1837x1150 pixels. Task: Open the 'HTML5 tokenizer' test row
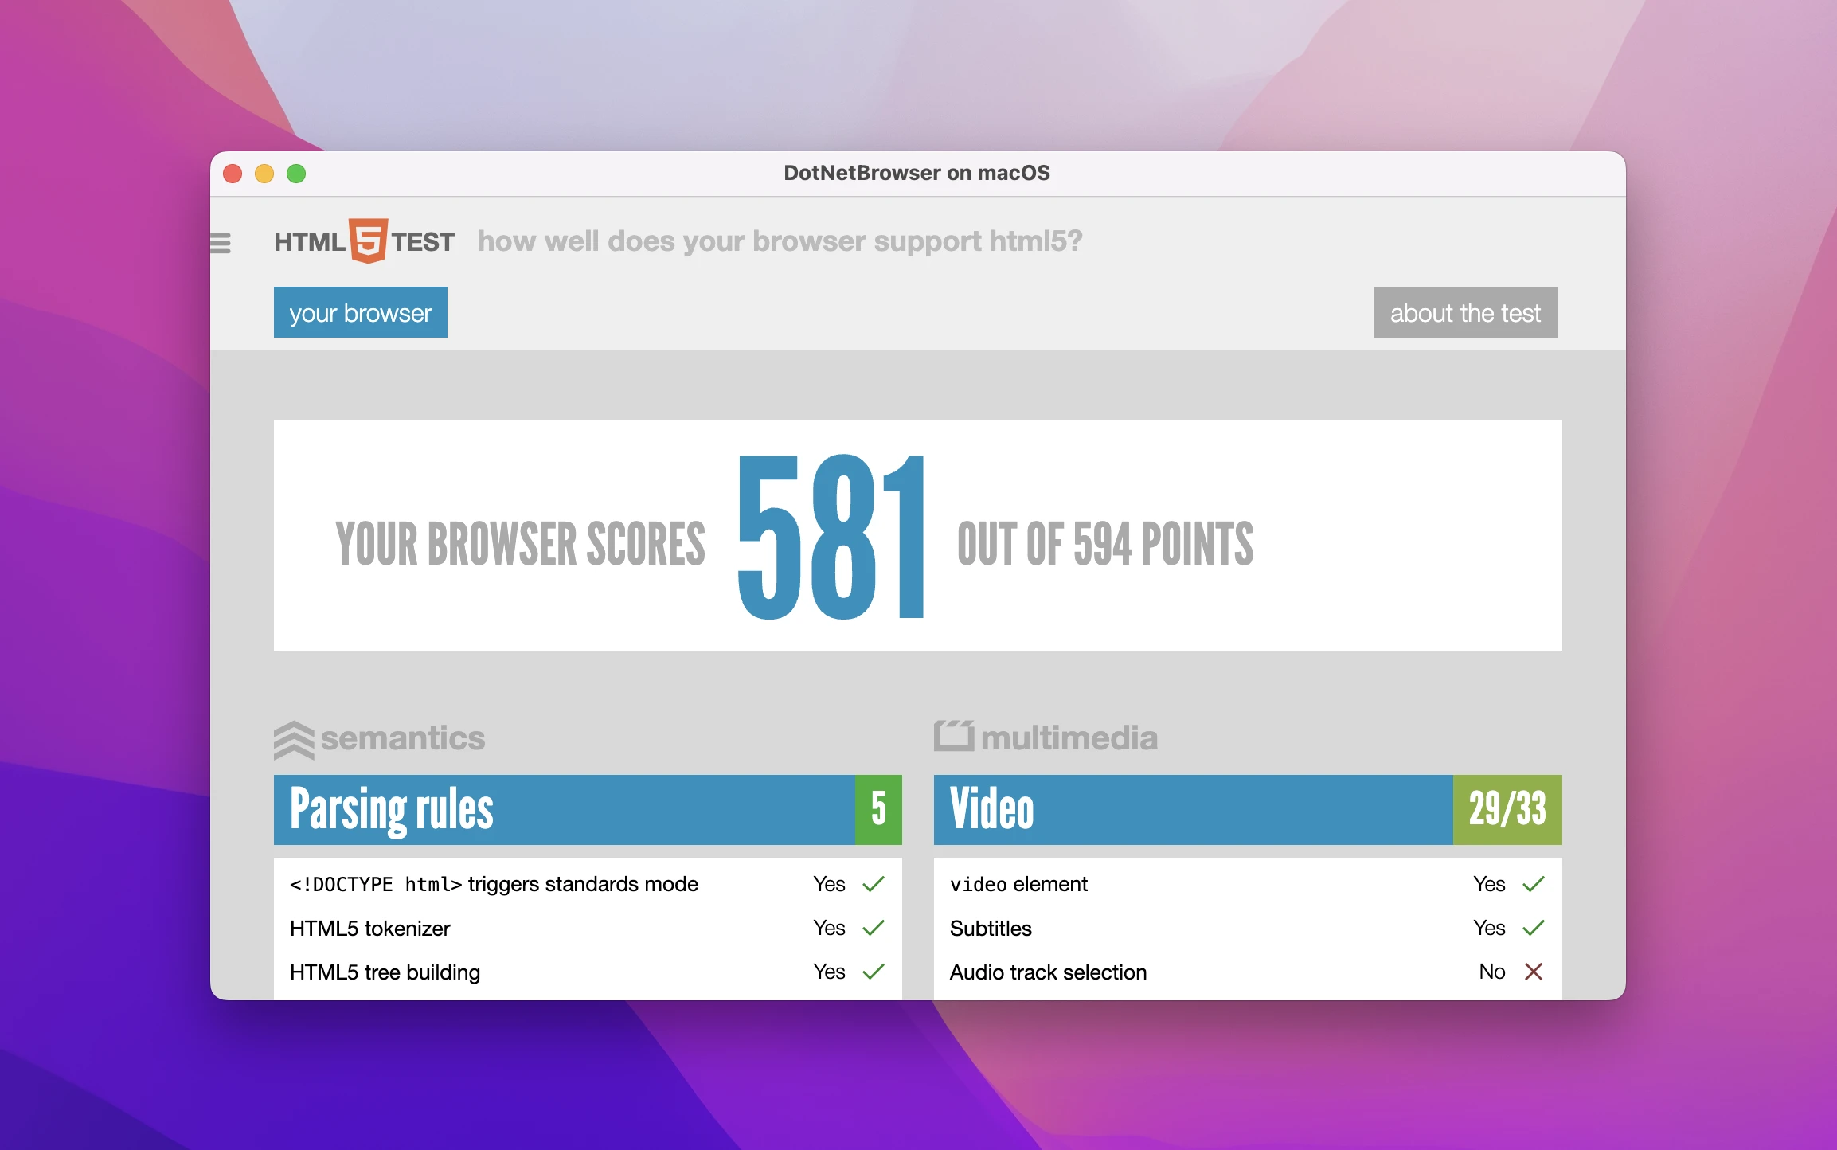pyautogui.click(x=588, y=928)
